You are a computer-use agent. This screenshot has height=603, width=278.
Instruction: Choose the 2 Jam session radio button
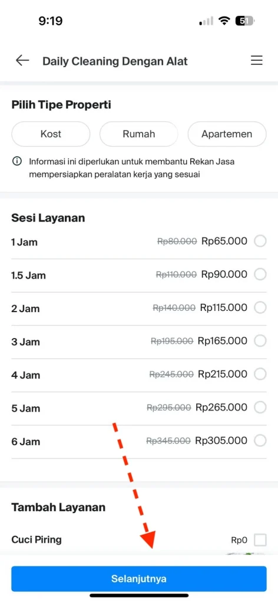click(260, 307)
